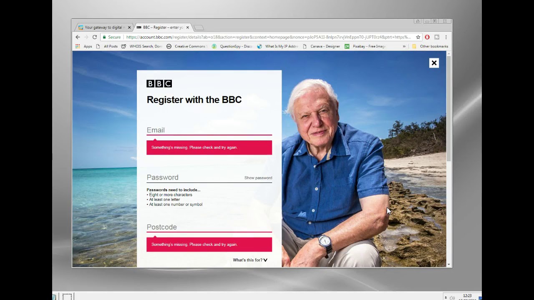Open a new tab with the new tab button
Viewport: 534px width, 300px height.
(x=199, y=27)
